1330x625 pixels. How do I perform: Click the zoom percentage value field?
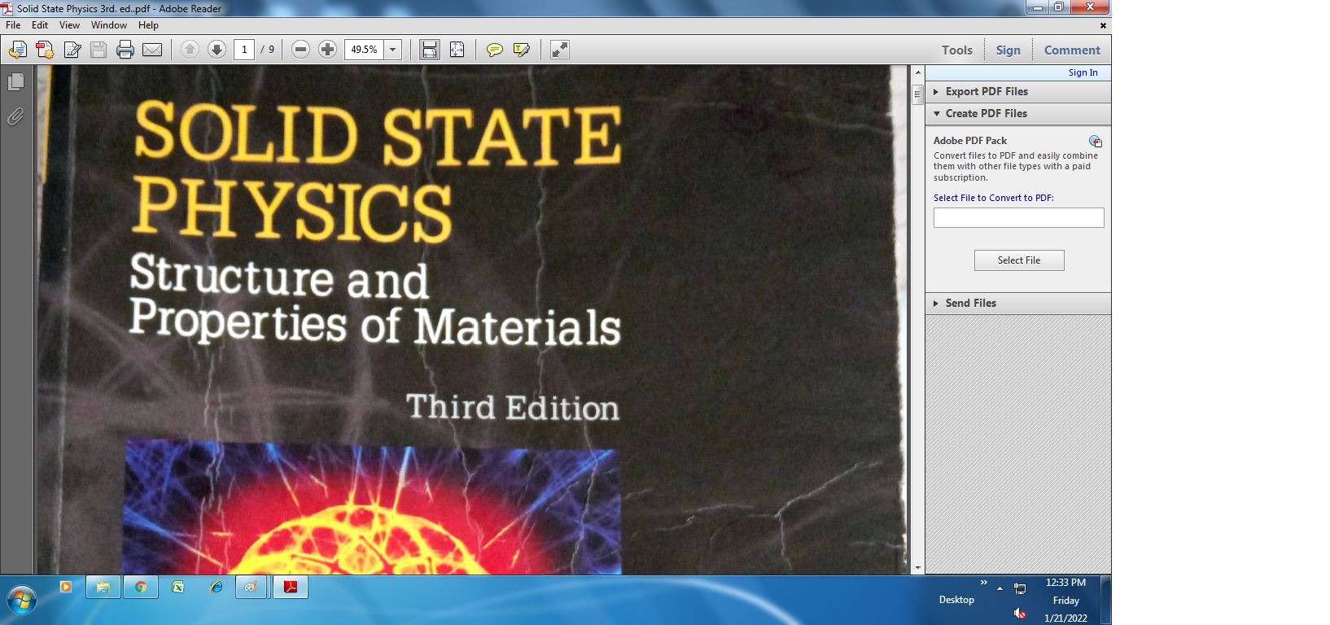365,50
